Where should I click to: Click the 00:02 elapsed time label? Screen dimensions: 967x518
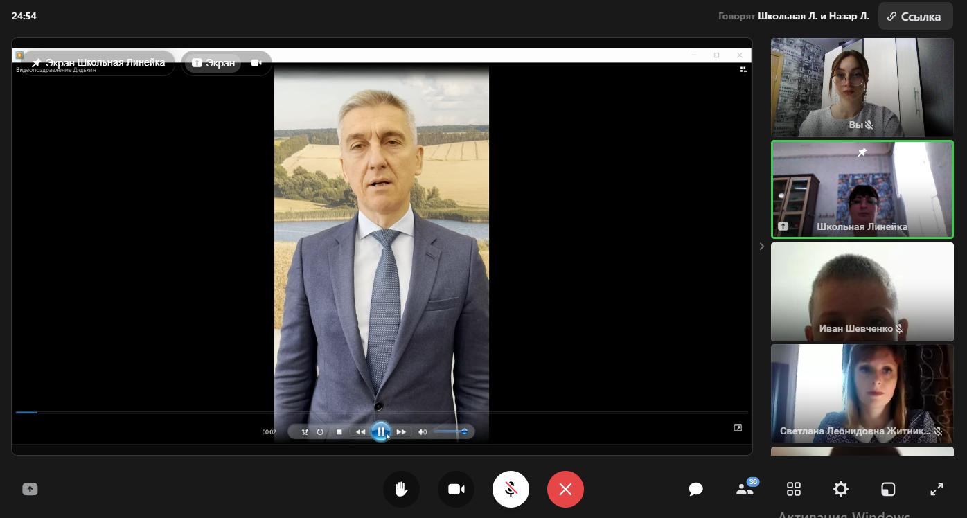[x=269, y=432]
